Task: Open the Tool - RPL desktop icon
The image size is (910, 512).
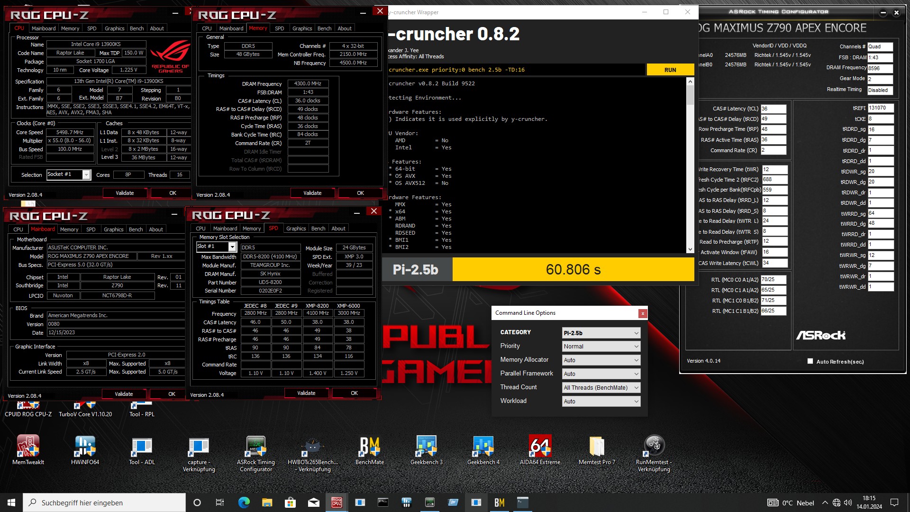Action: [142, 410]
